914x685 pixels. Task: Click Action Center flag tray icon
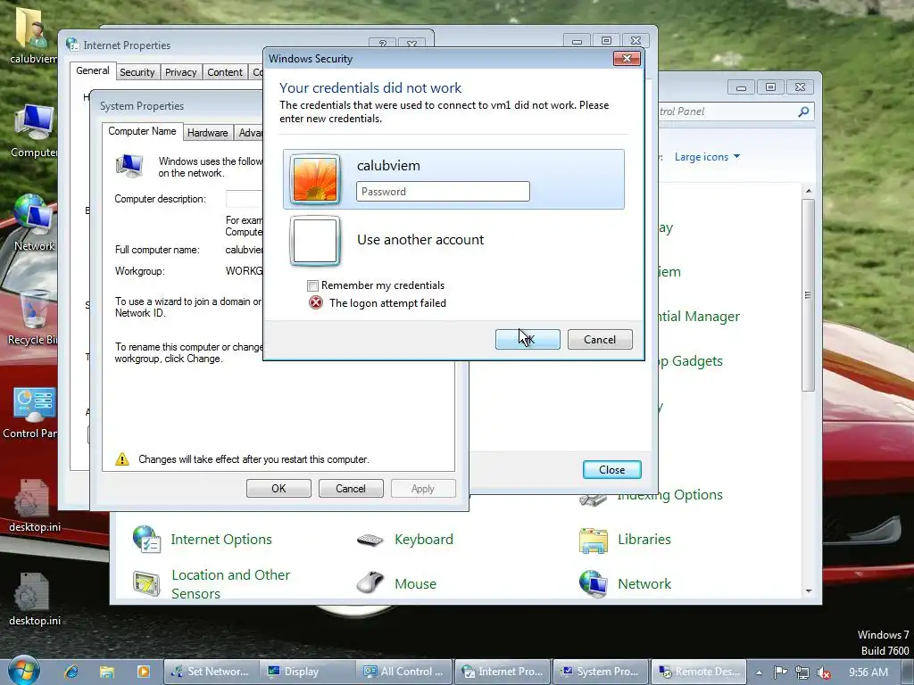click(x=780, y=673)
